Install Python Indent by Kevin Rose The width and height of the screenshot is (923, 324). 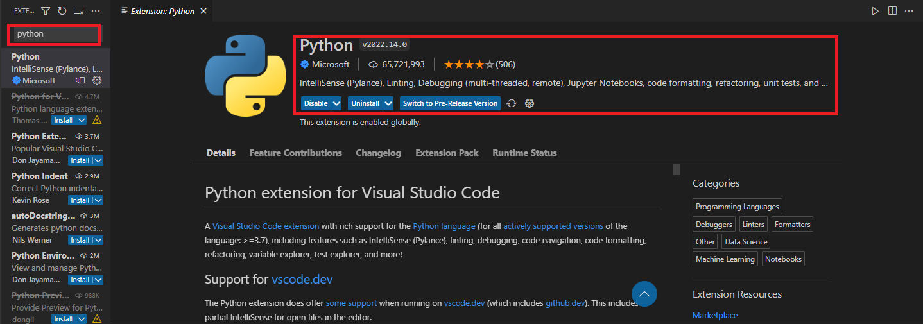click(x=80, y=200)
